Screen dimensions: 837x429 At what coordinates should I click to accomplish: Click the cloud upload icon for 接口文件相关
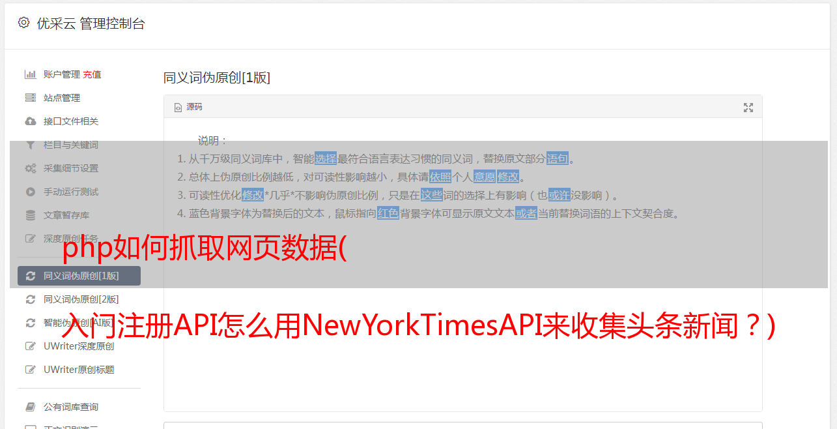31,121
